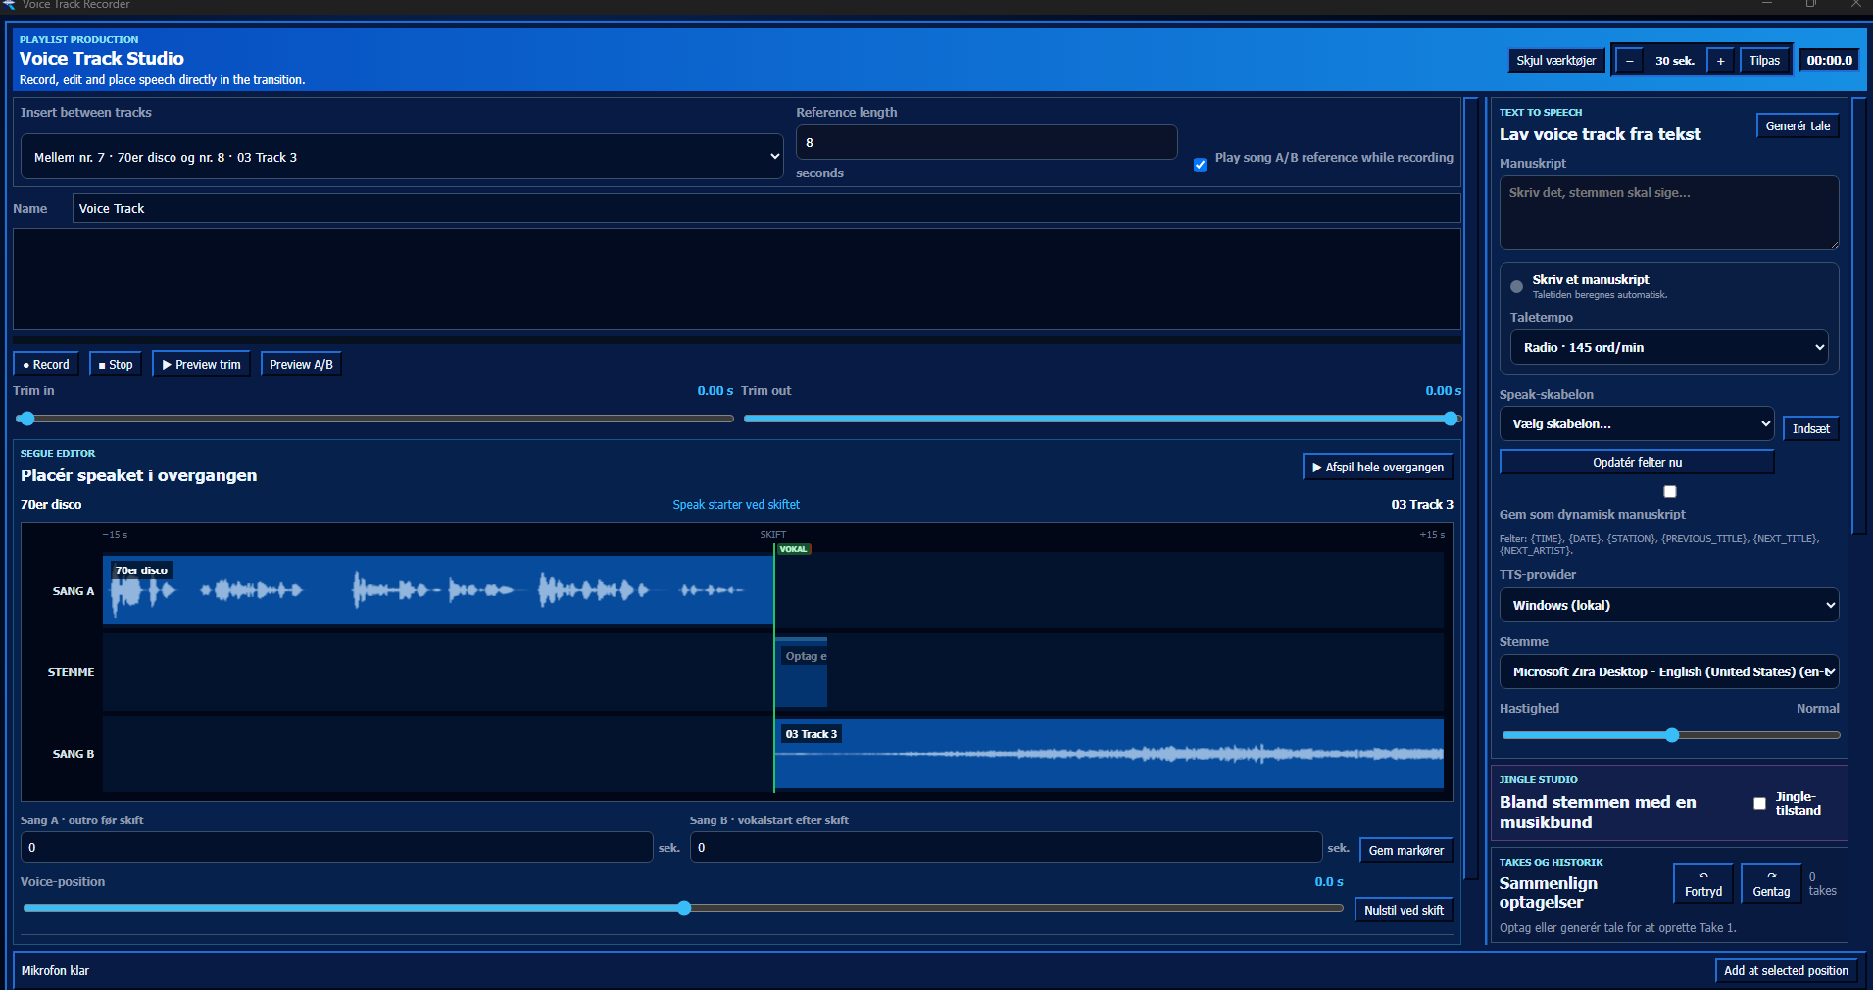Play the Preview trim

[x=201, y=364]
